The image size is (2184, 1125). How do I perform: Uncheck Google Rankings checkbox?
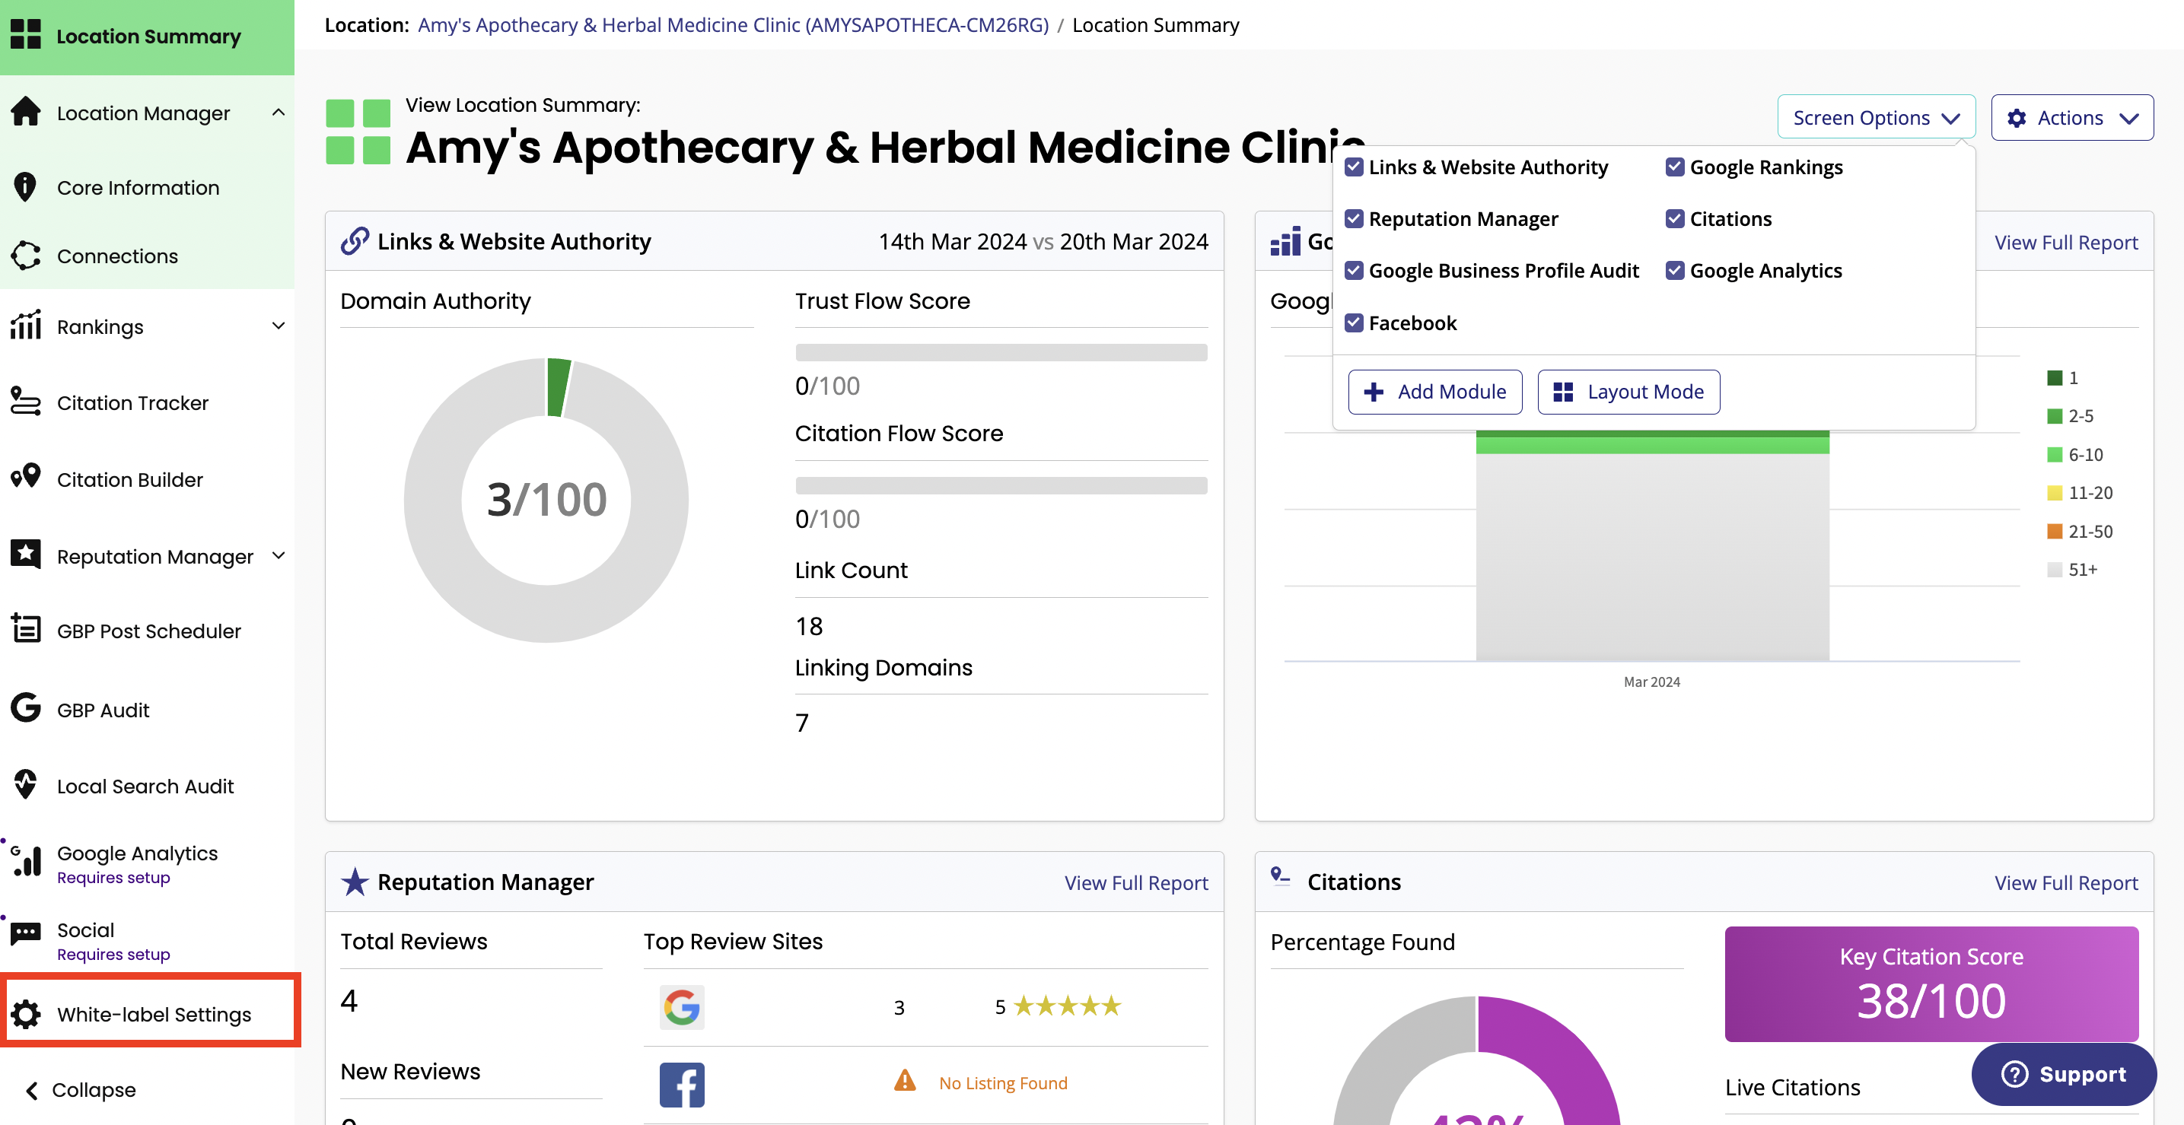click(x=1674, y=167)
